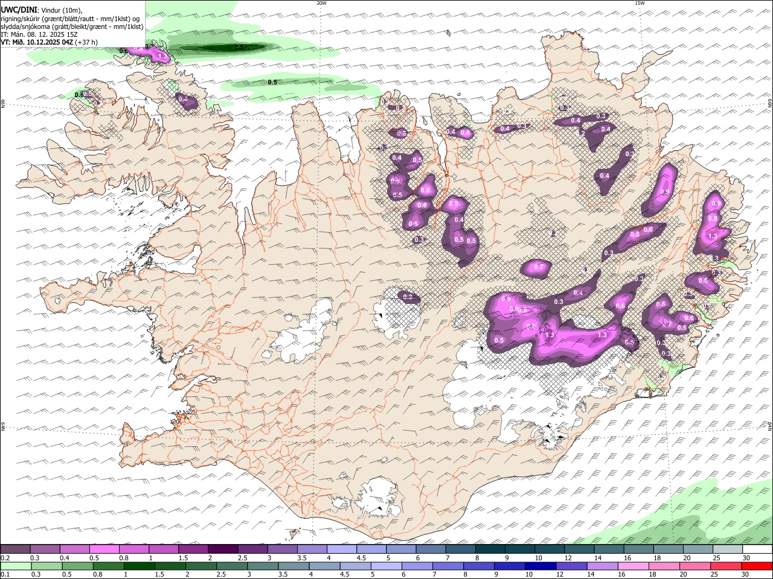Select the medium green 0.5 swatch in the lower legend row
Screen dimensions: 773x579
tap(78, 566)
